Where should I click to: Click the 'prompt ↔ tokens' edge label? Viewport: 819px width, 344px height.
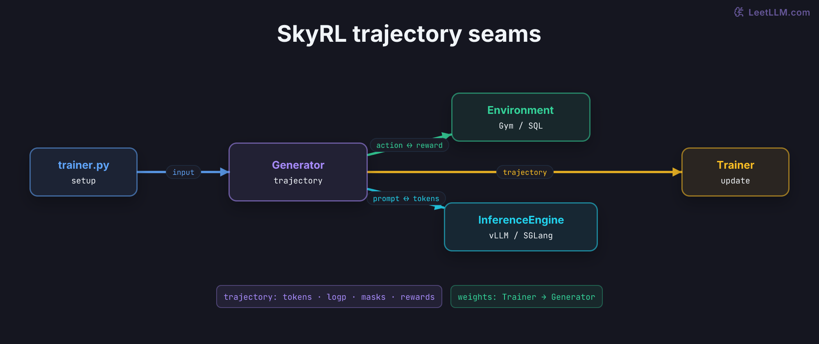pos(406,199)
